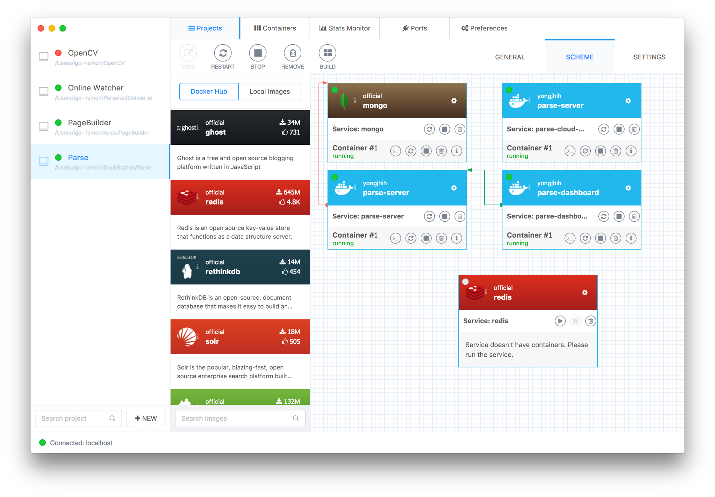This screenshot has width=715, height=497.
Task: Open settings gear on parse-cloud card
Action: coord(628,101)
